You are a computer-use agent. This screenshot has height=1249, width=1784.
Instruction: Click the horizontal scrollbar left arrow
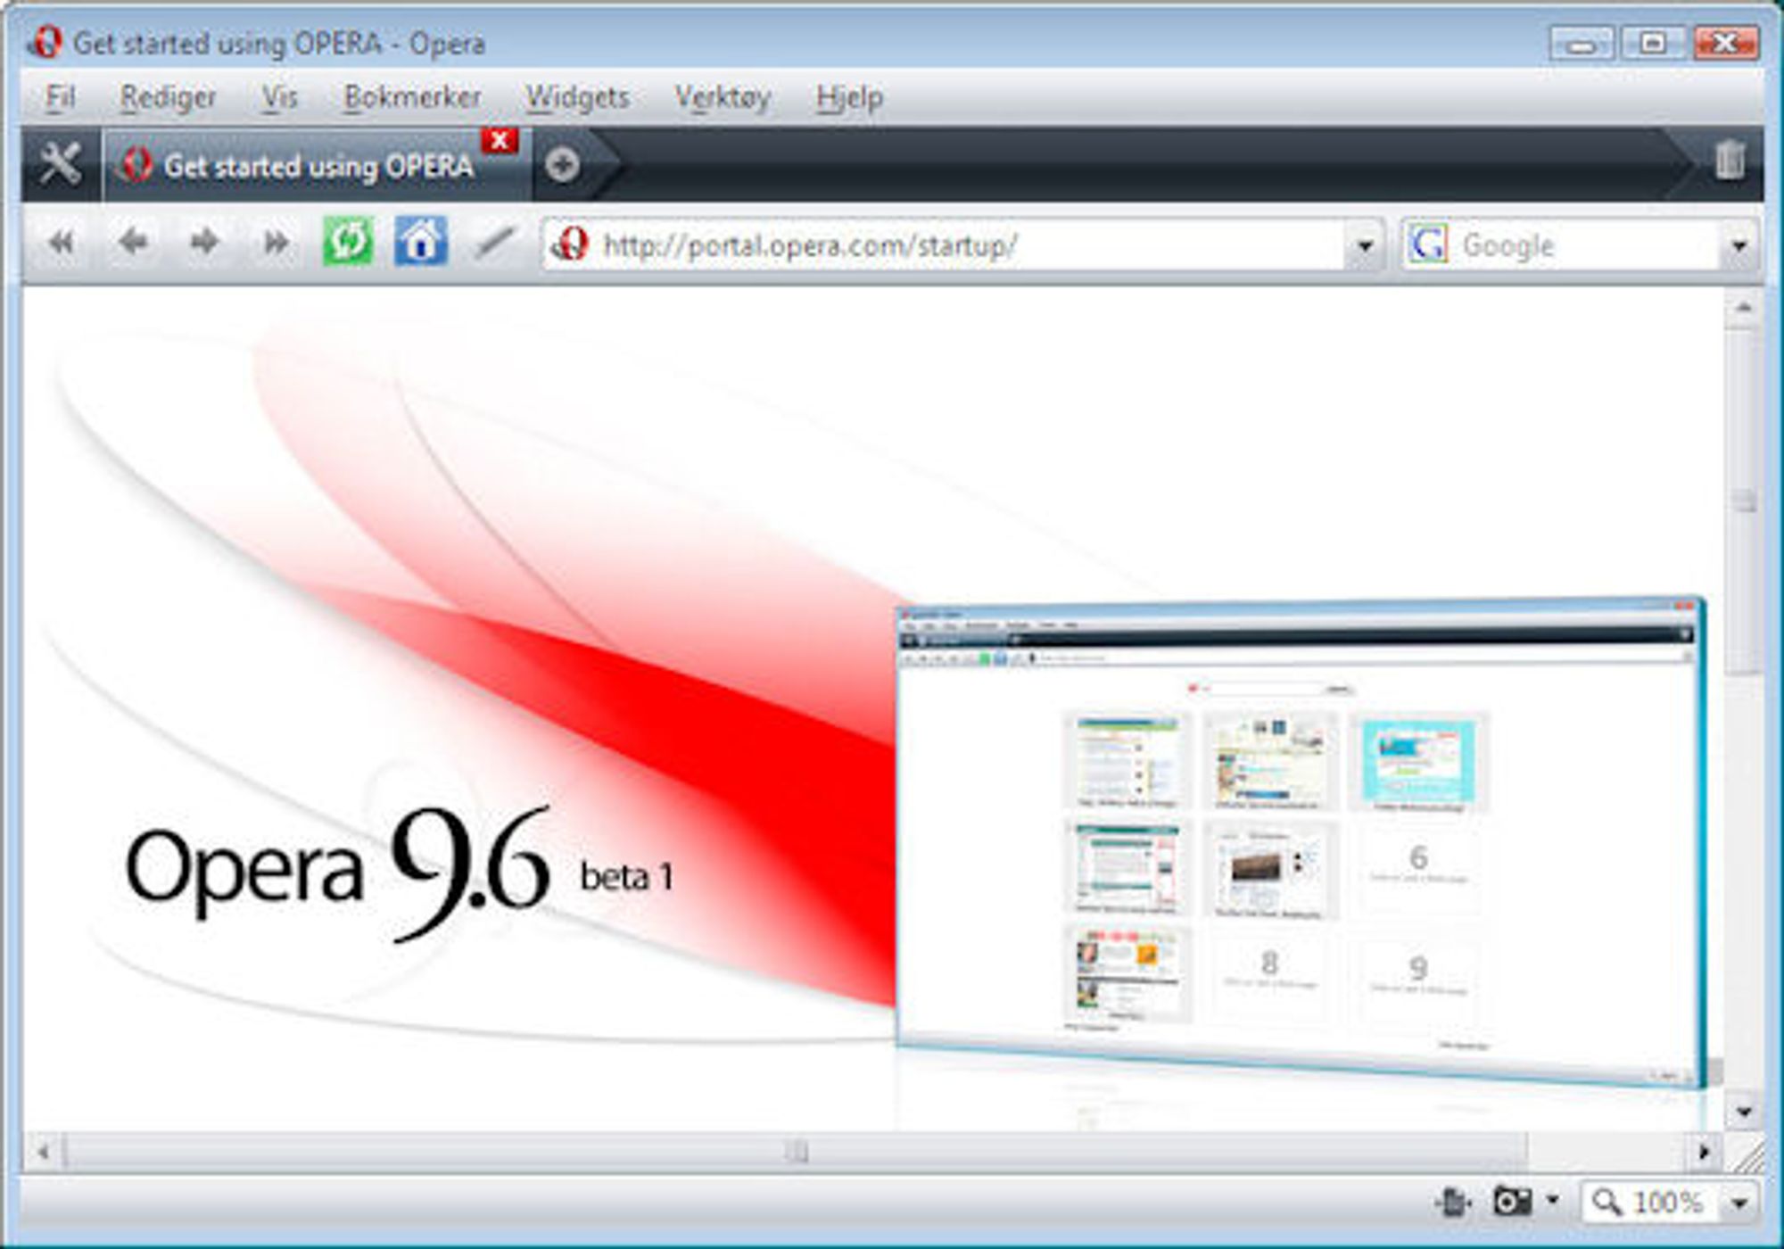click(x=43, y=1152)
